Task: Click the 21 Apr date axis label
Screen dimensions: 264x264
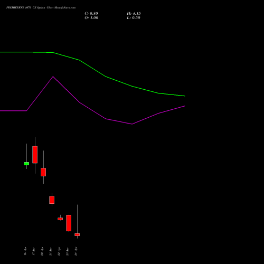Action: [51, 251]
